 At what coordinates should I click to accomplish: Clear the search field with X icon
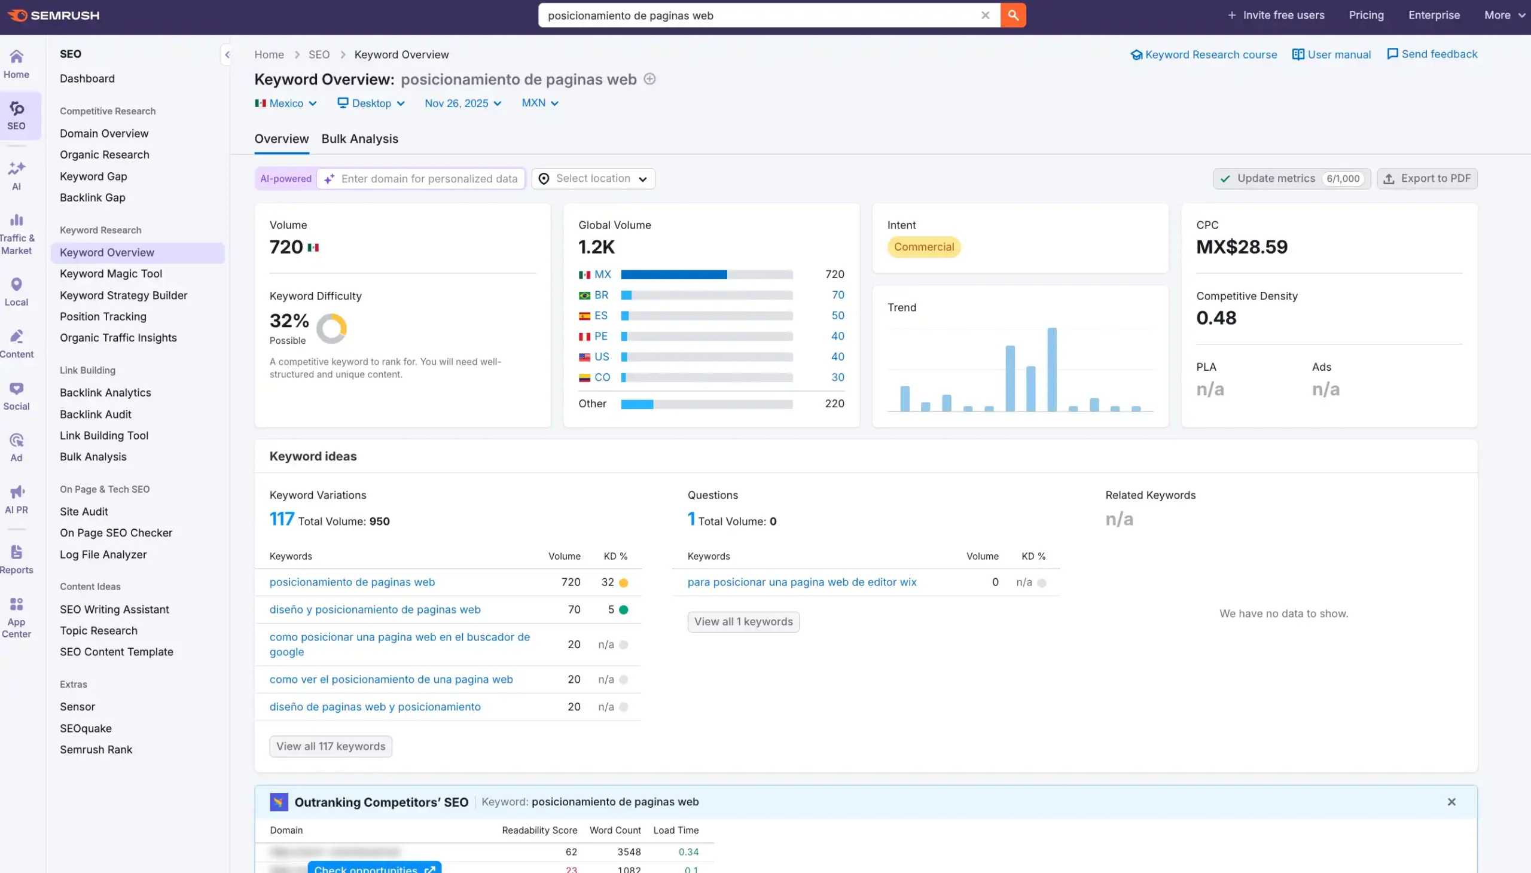point(985,16)
